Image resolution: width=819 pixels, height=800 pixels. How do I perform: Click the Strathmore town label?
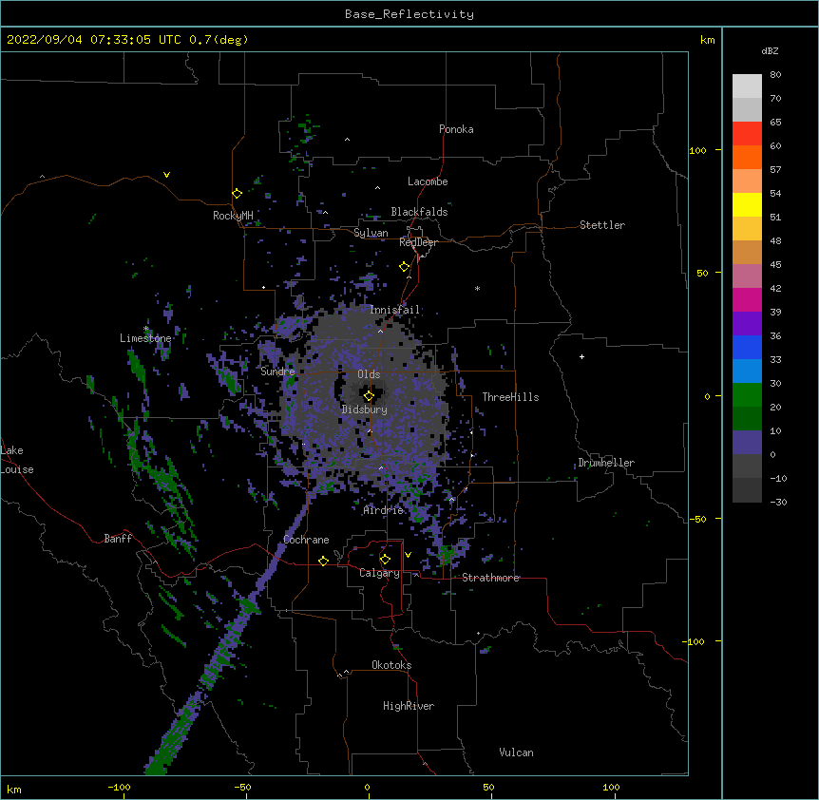tap(490, 578)
